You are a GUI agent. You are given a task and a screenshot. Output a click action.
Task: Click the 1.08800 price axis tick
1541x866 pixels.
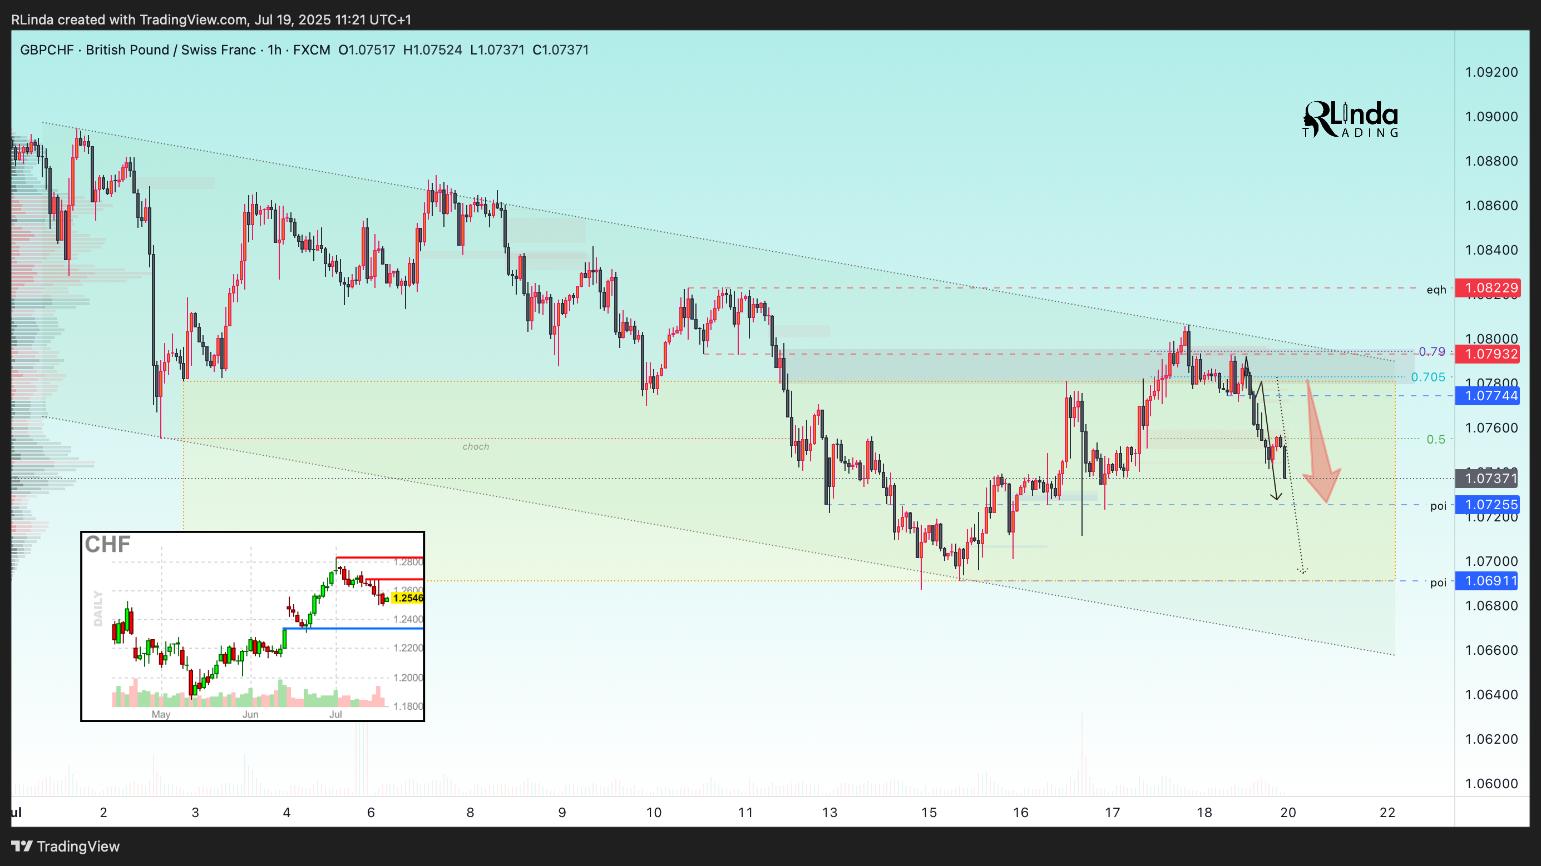click(x=1491, y=161)
